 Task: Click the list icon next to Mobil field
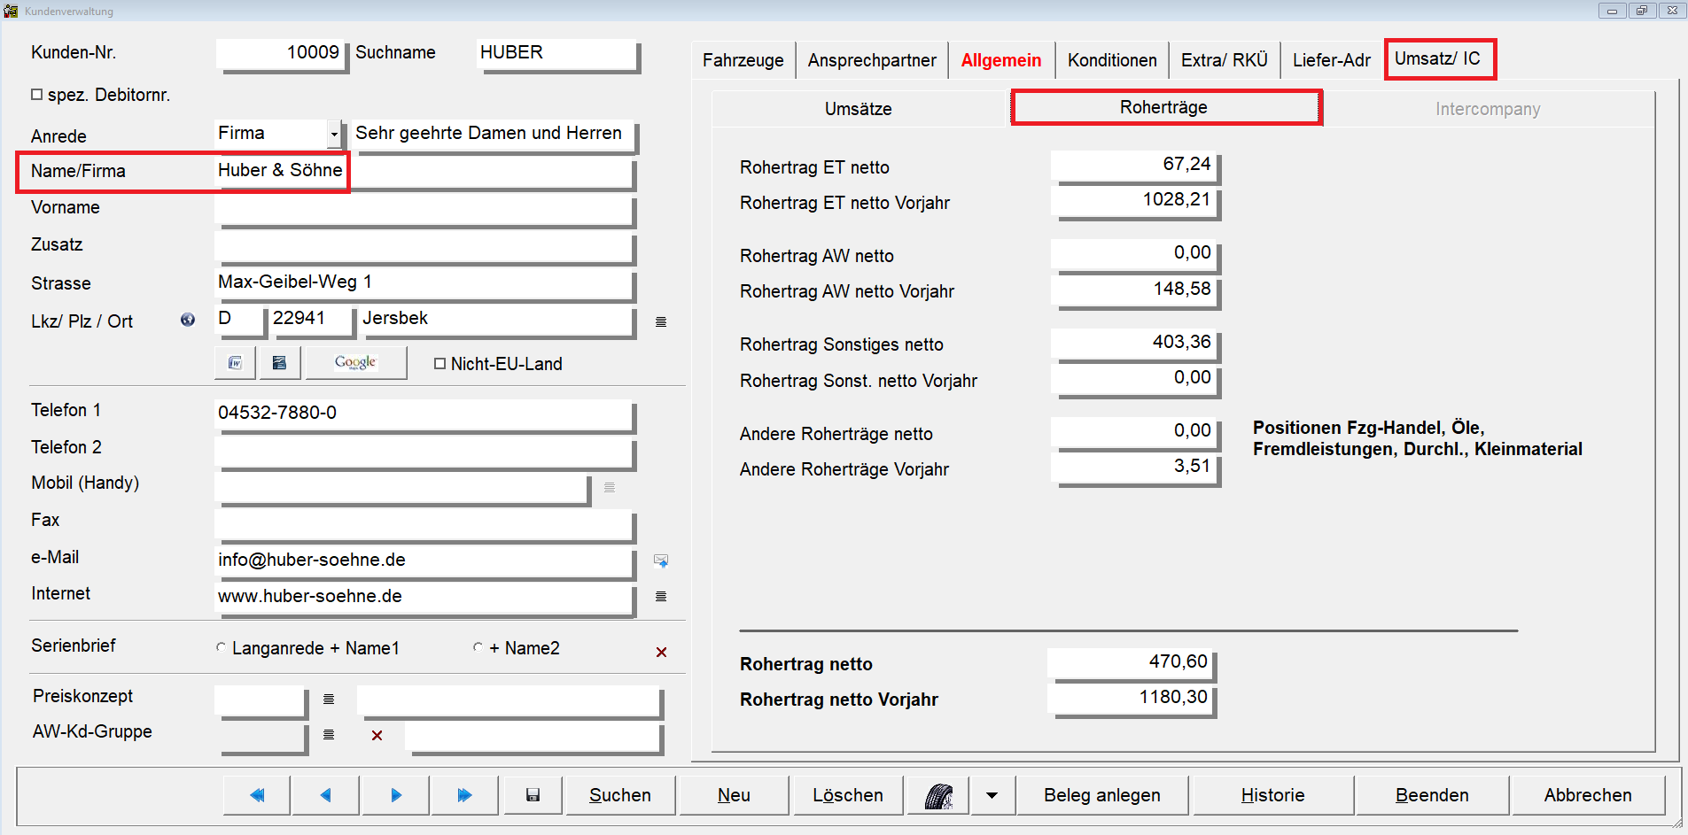coord(610,487)
